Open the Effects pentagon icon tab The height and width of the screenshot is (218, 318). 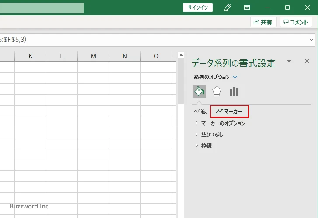[217, 92]
